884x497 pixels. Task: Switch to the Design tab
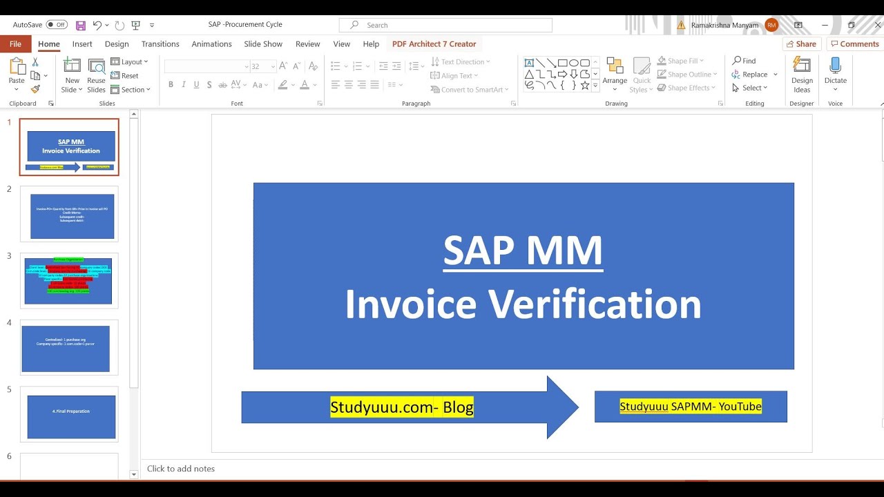click(117, 44)
